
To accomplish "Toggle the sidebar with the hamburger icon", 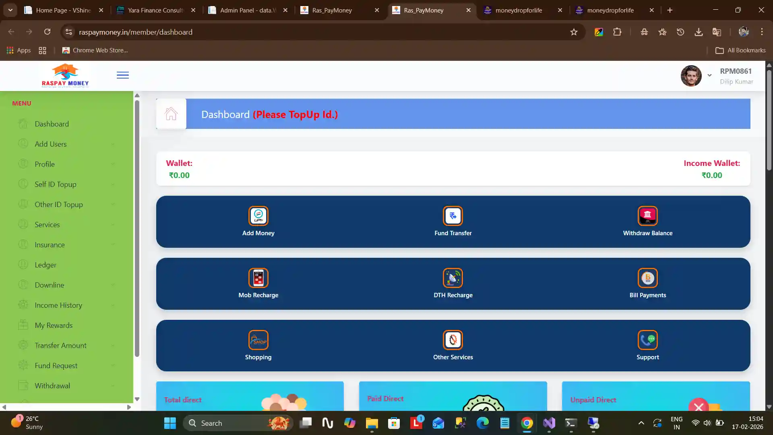I will (123, 75).
